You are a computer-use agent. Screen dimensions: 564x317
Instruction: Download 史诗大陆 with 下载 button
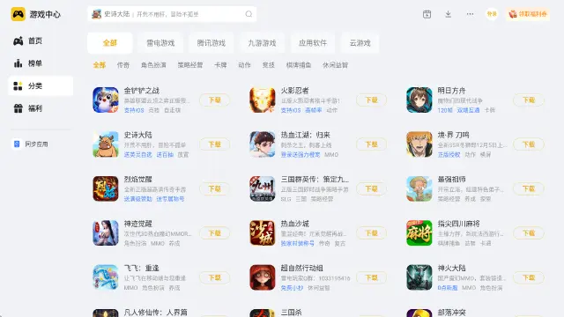[x=215, y=144]
